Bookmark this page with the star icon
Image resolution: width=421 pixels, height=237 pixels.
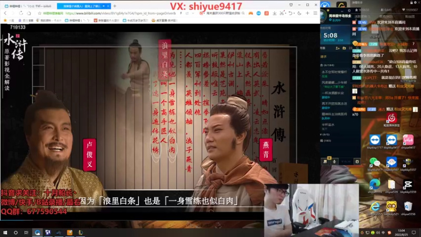39,13
